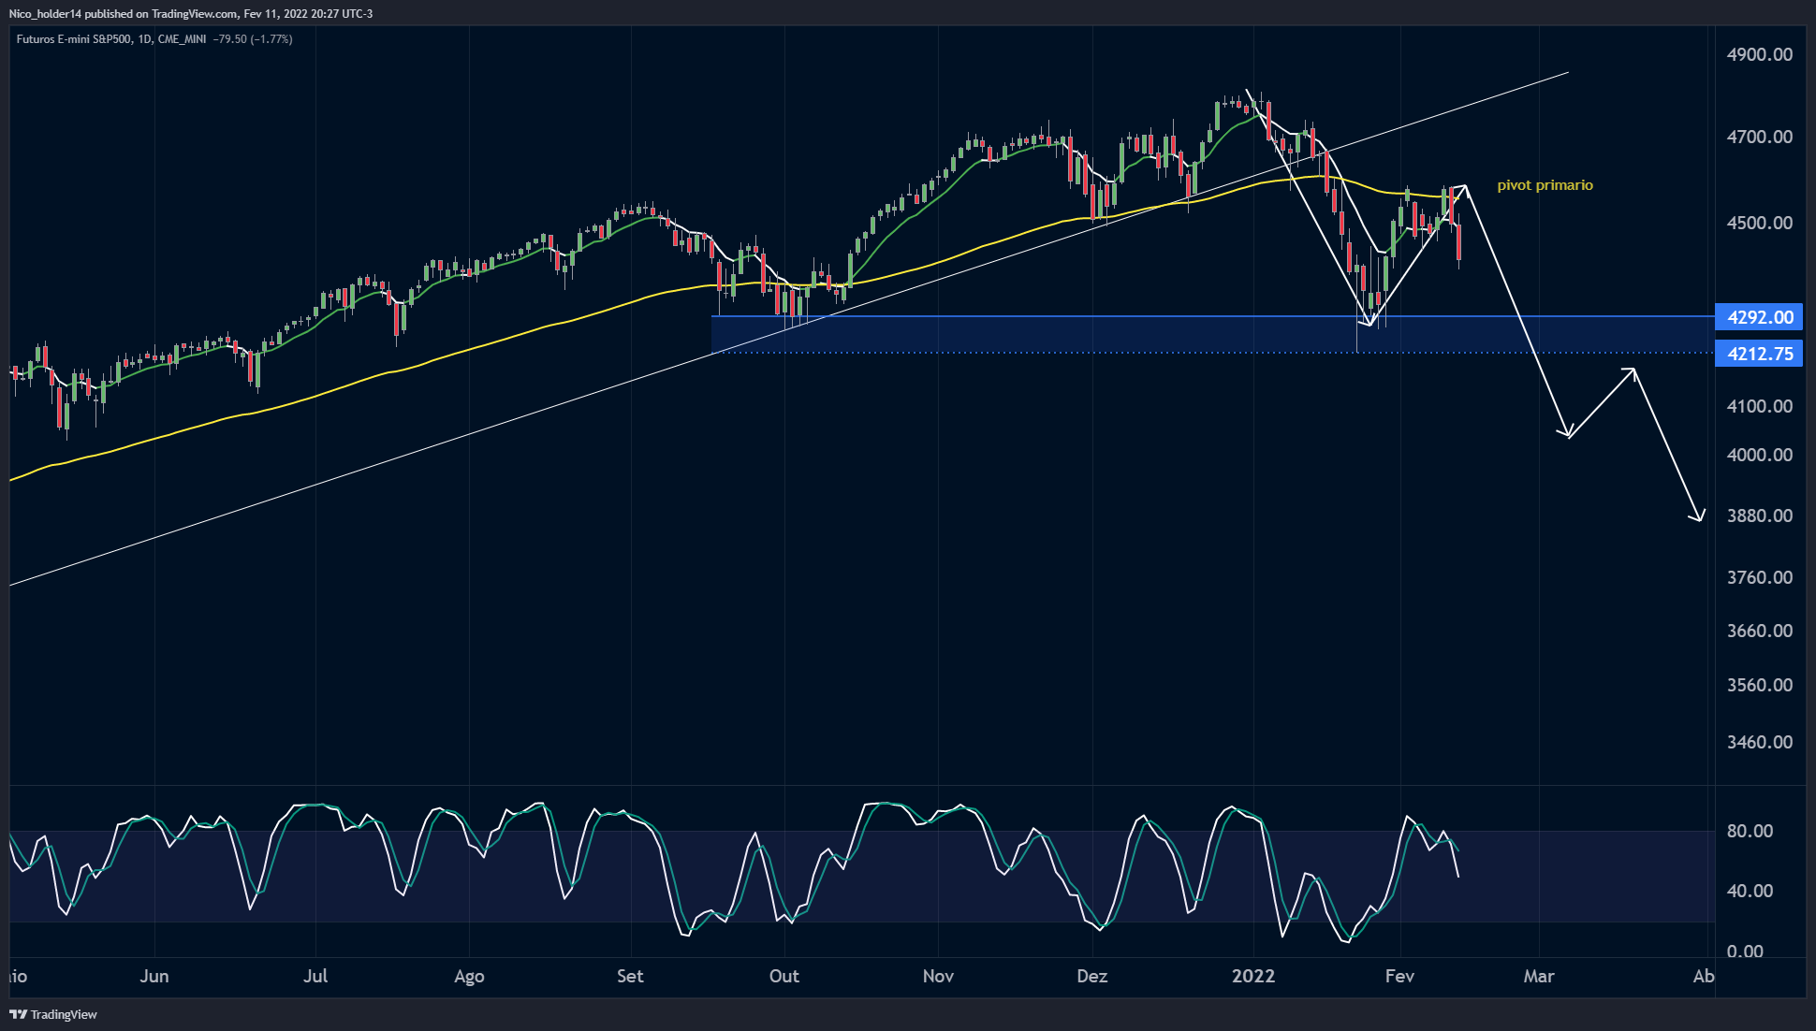Click the 3460.00 price axis label
The width and height of the screenshot is (1816, 1031).
[1760, 742]
